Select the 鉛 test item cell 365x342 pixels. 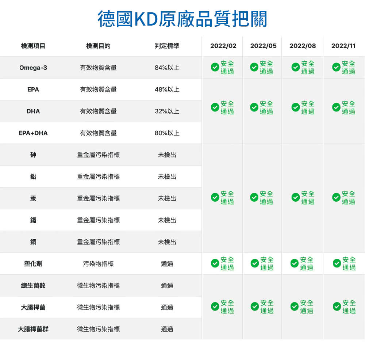[x=33, y=176]
